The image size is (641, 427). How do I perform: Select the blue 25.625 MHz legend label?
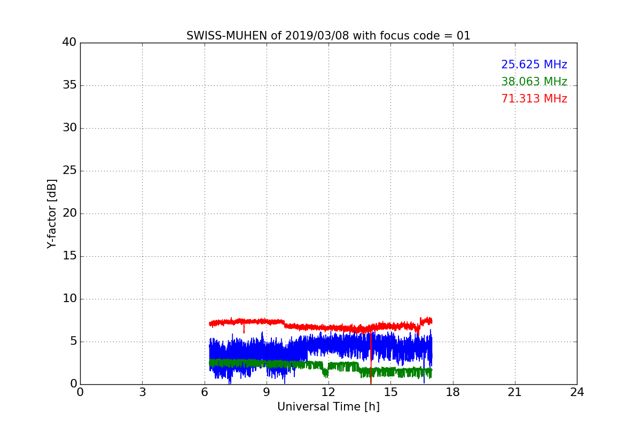coord(534,65)
